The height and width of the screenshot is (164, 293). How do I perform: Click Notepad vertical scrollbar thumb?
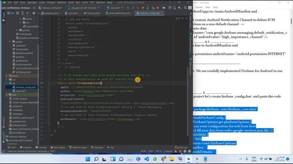coord(291,21)
